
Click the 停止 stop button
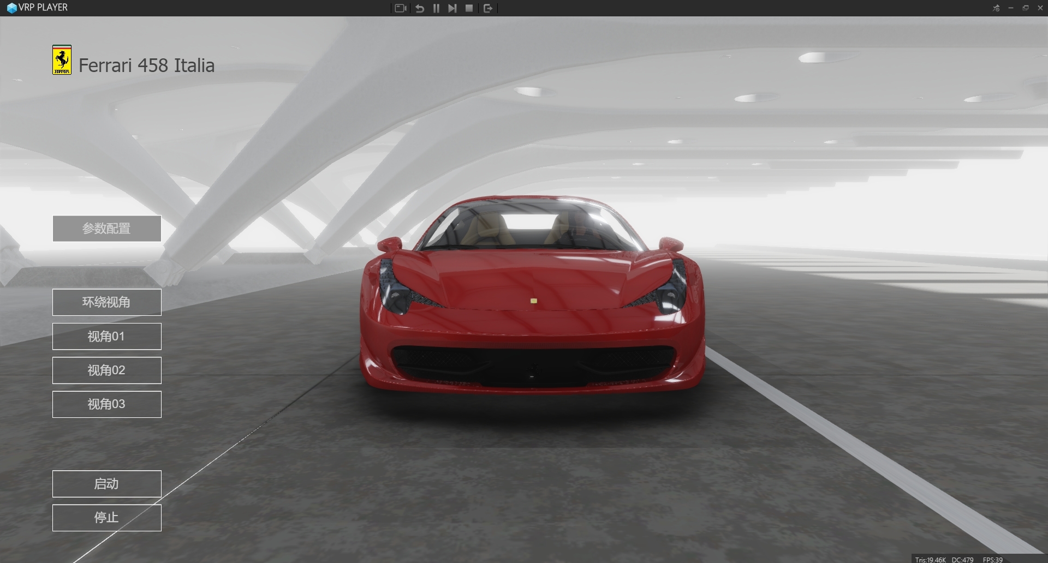(107, 518)
